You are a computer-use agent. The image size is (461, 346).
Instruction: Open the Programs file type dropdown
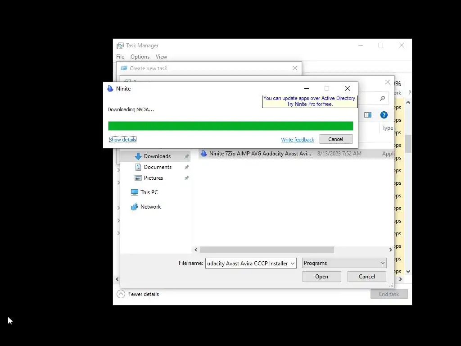click(x=344, y=263)
